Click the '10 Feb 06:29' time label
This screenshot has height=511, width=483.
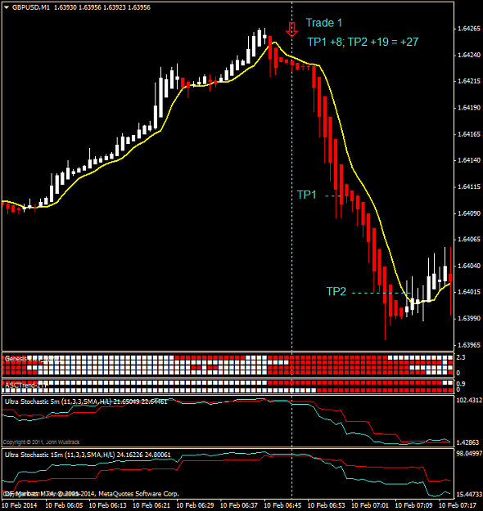click(x=195, y=505)
